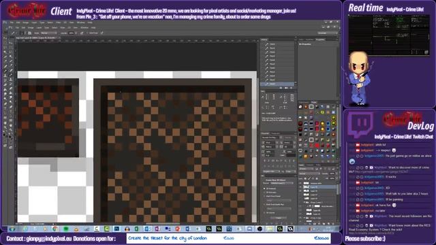Open the 3D Source dropdown
This screenshot has height=245, width=436.
(x=281, y=183)
